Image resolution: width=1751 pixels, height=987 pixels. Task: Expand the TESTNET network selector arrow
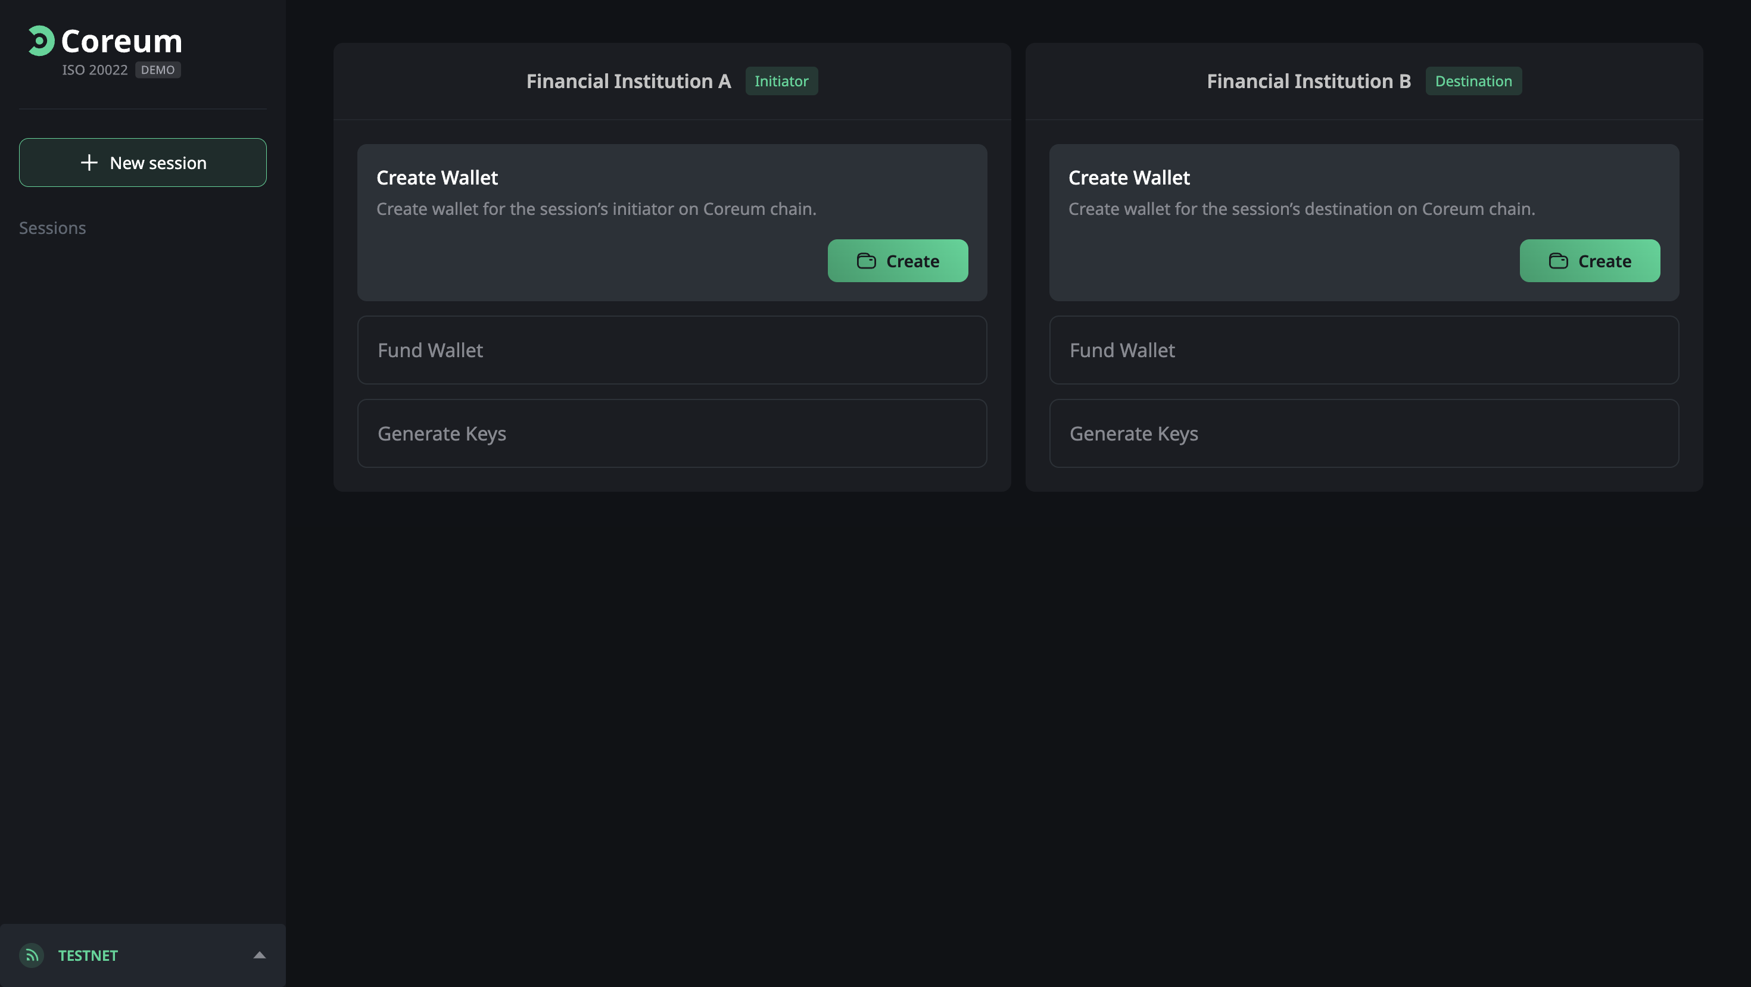pyautogui.click(x=259, y=955)
